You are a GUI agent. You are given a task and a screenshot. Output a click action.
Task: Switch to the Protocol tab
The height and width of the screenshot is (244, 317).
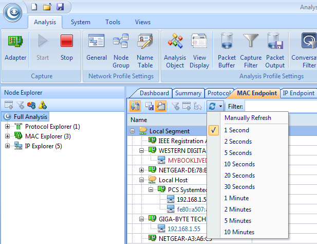[219, 93]
